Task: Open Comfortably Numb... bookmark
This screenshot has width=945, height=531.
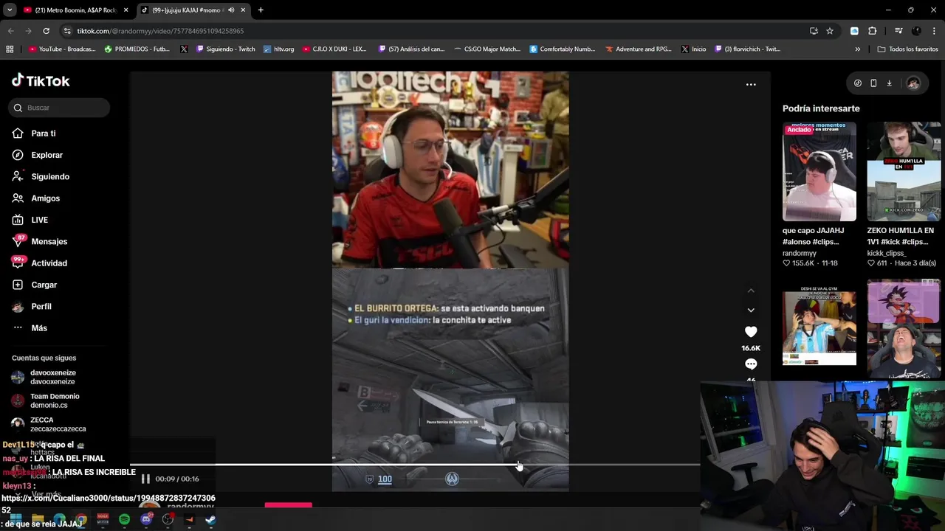Action: click(x=563, y=49)
